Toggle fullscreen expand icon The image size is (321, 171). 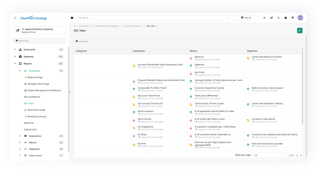[x=271, y=18]
